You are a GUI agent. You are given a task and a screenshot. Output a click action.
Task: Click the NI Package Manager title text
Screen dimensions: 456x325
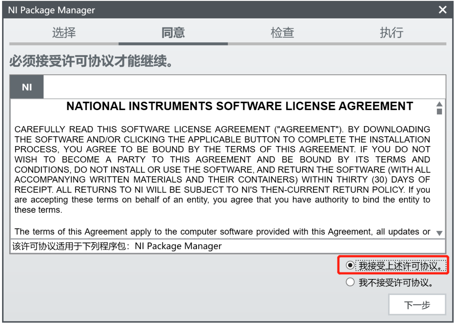(51, 10)
